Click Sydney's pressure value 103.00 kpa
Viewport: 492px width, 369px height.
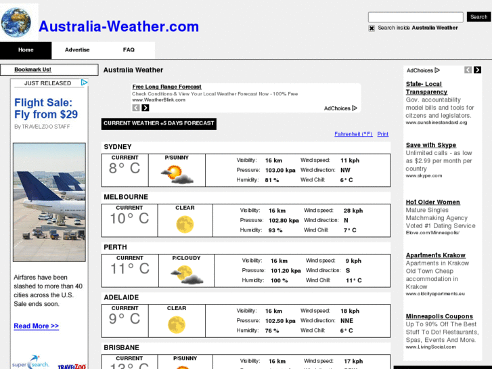[280, 170]
